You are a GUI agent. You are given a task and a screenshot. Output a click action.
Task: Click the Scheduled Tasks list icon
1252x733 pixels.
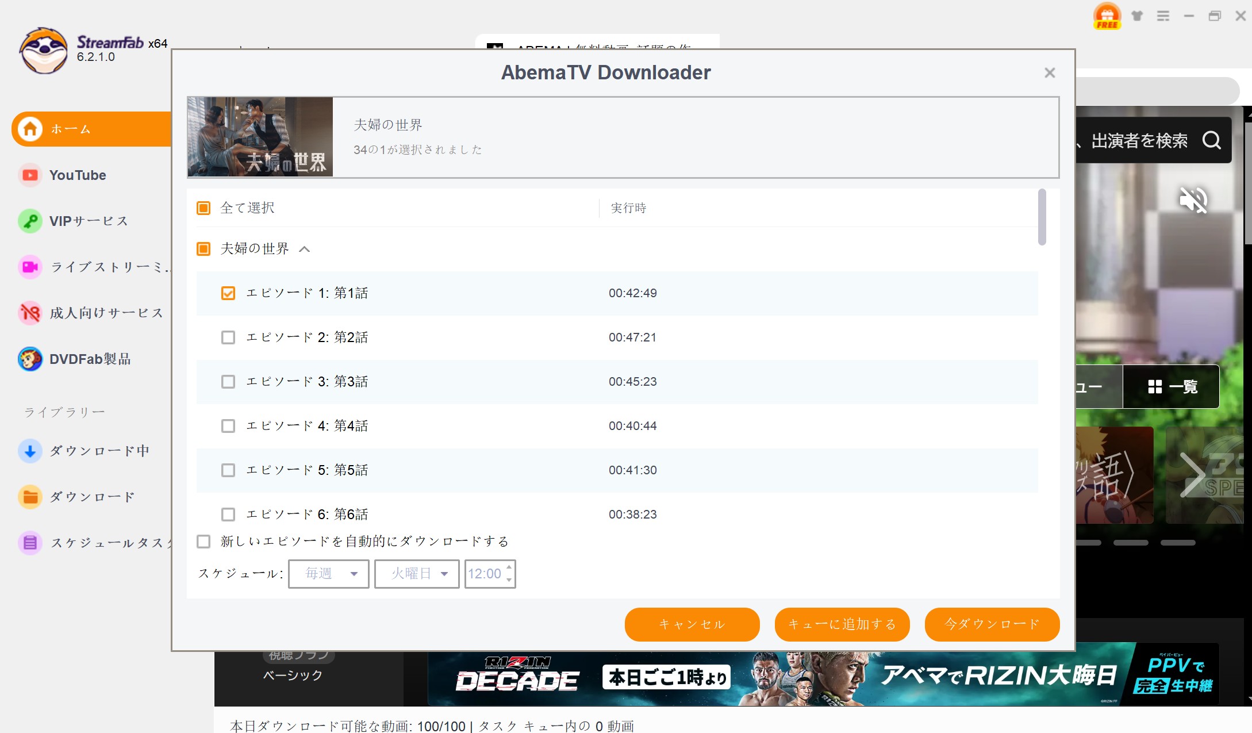tap(30, 543)
